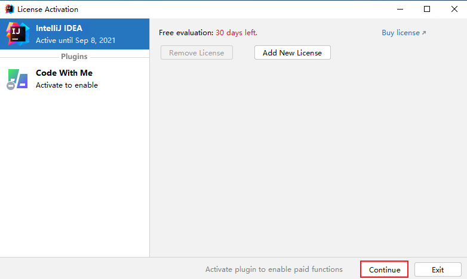Maximize the License Activation window
467x279 pixels.
(427, 9)
